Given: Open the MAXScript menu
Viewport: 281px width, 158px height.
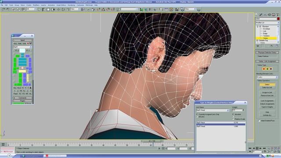Looking at the screenshot, I should (89, 5).
